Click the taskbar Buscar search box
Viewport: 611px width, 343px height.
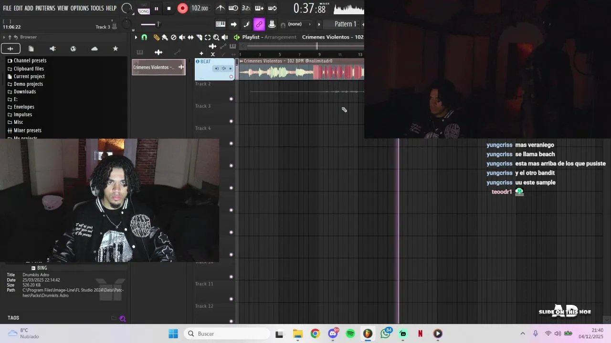(226, 333)
